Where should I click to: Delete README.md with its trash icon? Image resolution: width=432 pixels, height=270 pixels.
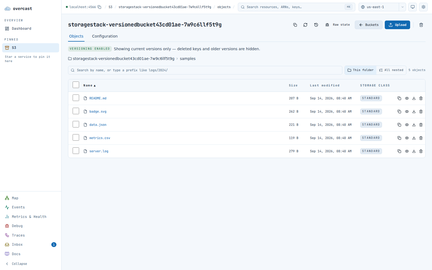click(421, 98)
